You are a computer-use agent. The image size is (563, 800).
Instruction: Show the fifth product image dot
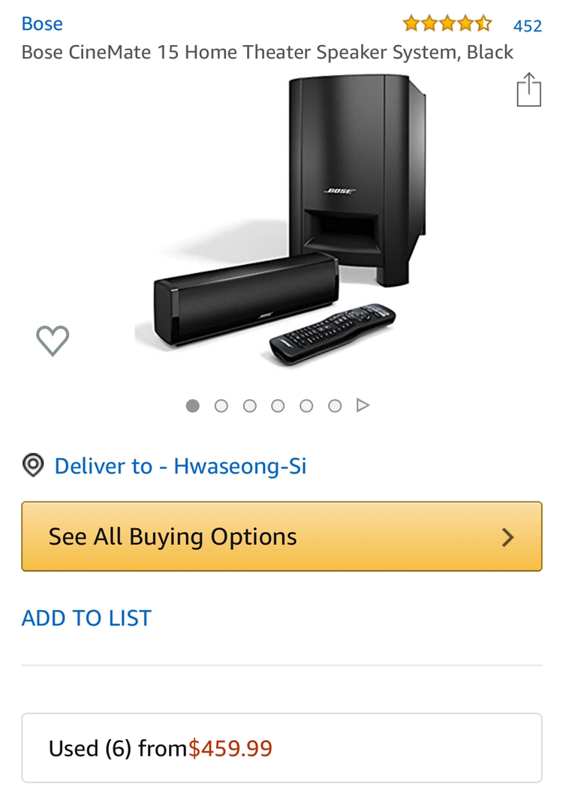tap(306, 405)
